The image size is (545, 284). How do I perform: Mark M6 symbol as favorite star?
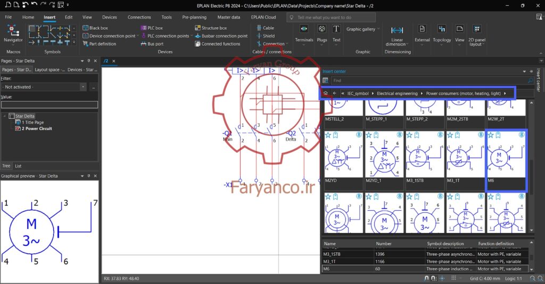(x=491, y=135)
